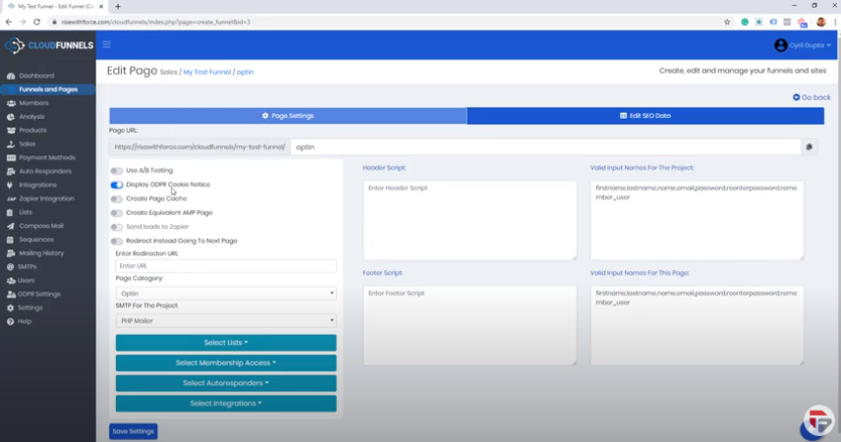Click the hamburger menu icon in header
The image size is (841, 442).
tap(106, 44)
